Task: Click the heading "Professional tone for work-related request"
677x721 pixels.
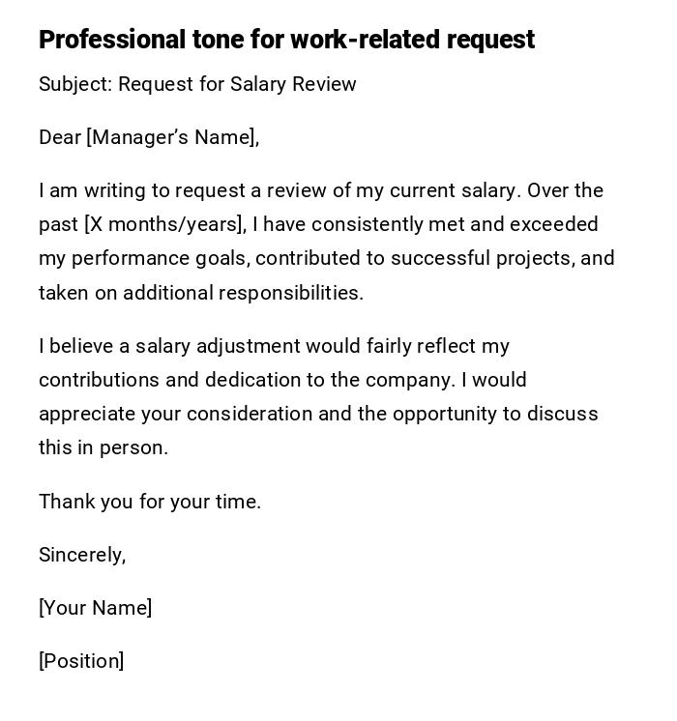Action: pyautogui.click(x=286, y=40)
